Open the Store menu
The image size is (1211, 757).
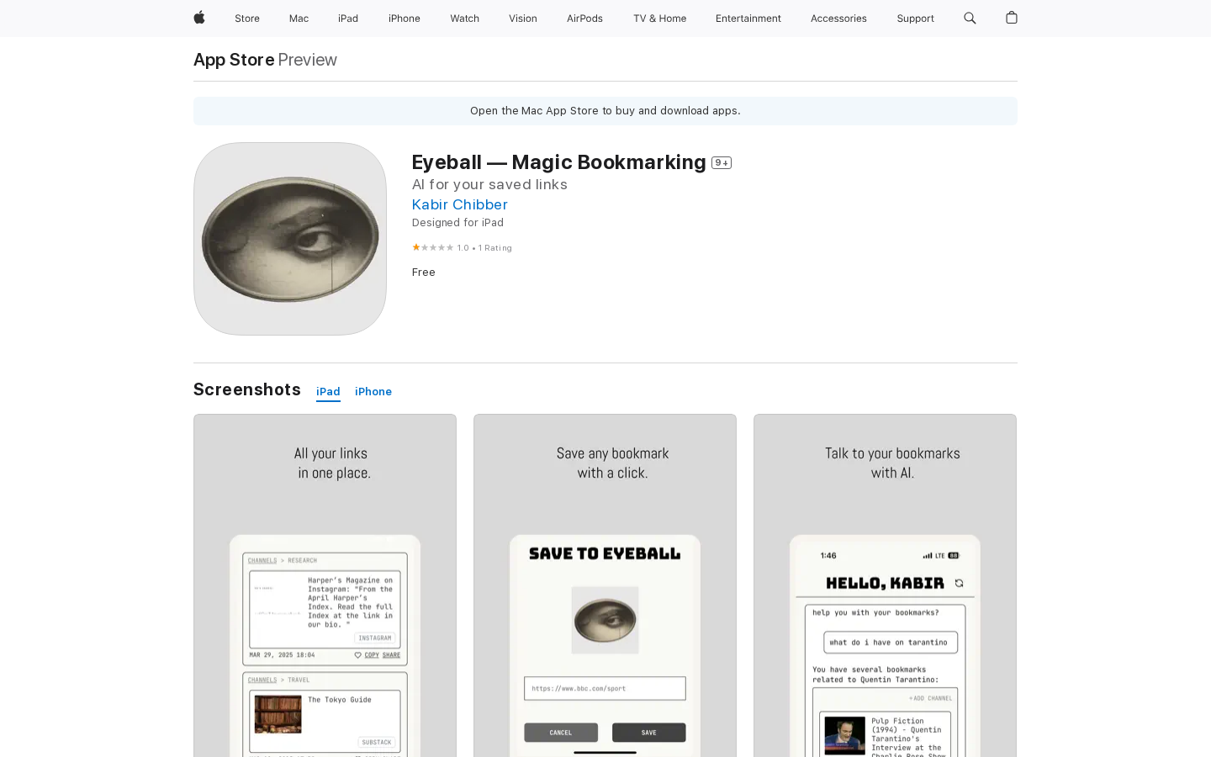tap(247, 19)
